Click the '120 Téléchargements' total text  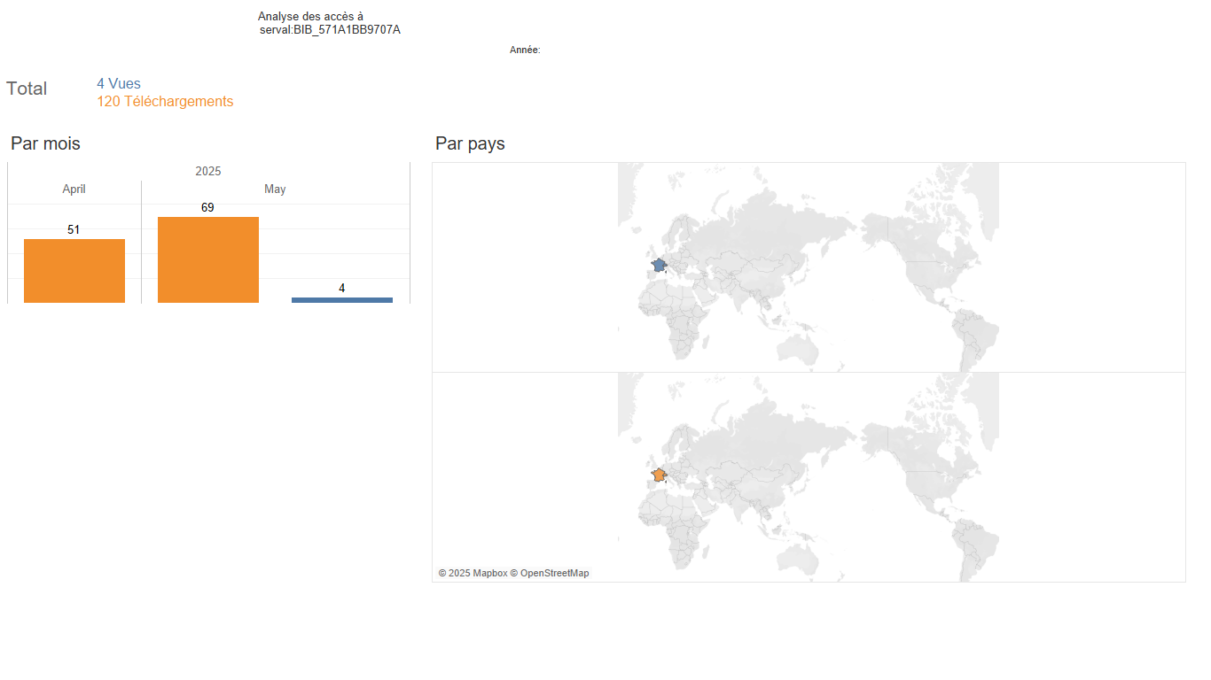click(165, 102)
